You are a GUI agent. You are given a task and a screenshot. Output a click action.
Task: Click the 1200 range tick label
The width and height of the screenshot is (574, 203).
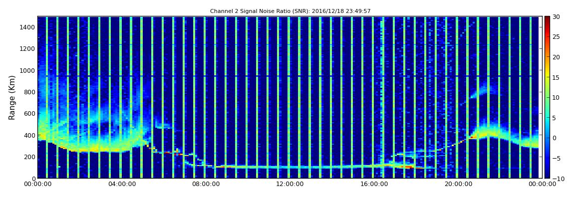pos(28,49)
